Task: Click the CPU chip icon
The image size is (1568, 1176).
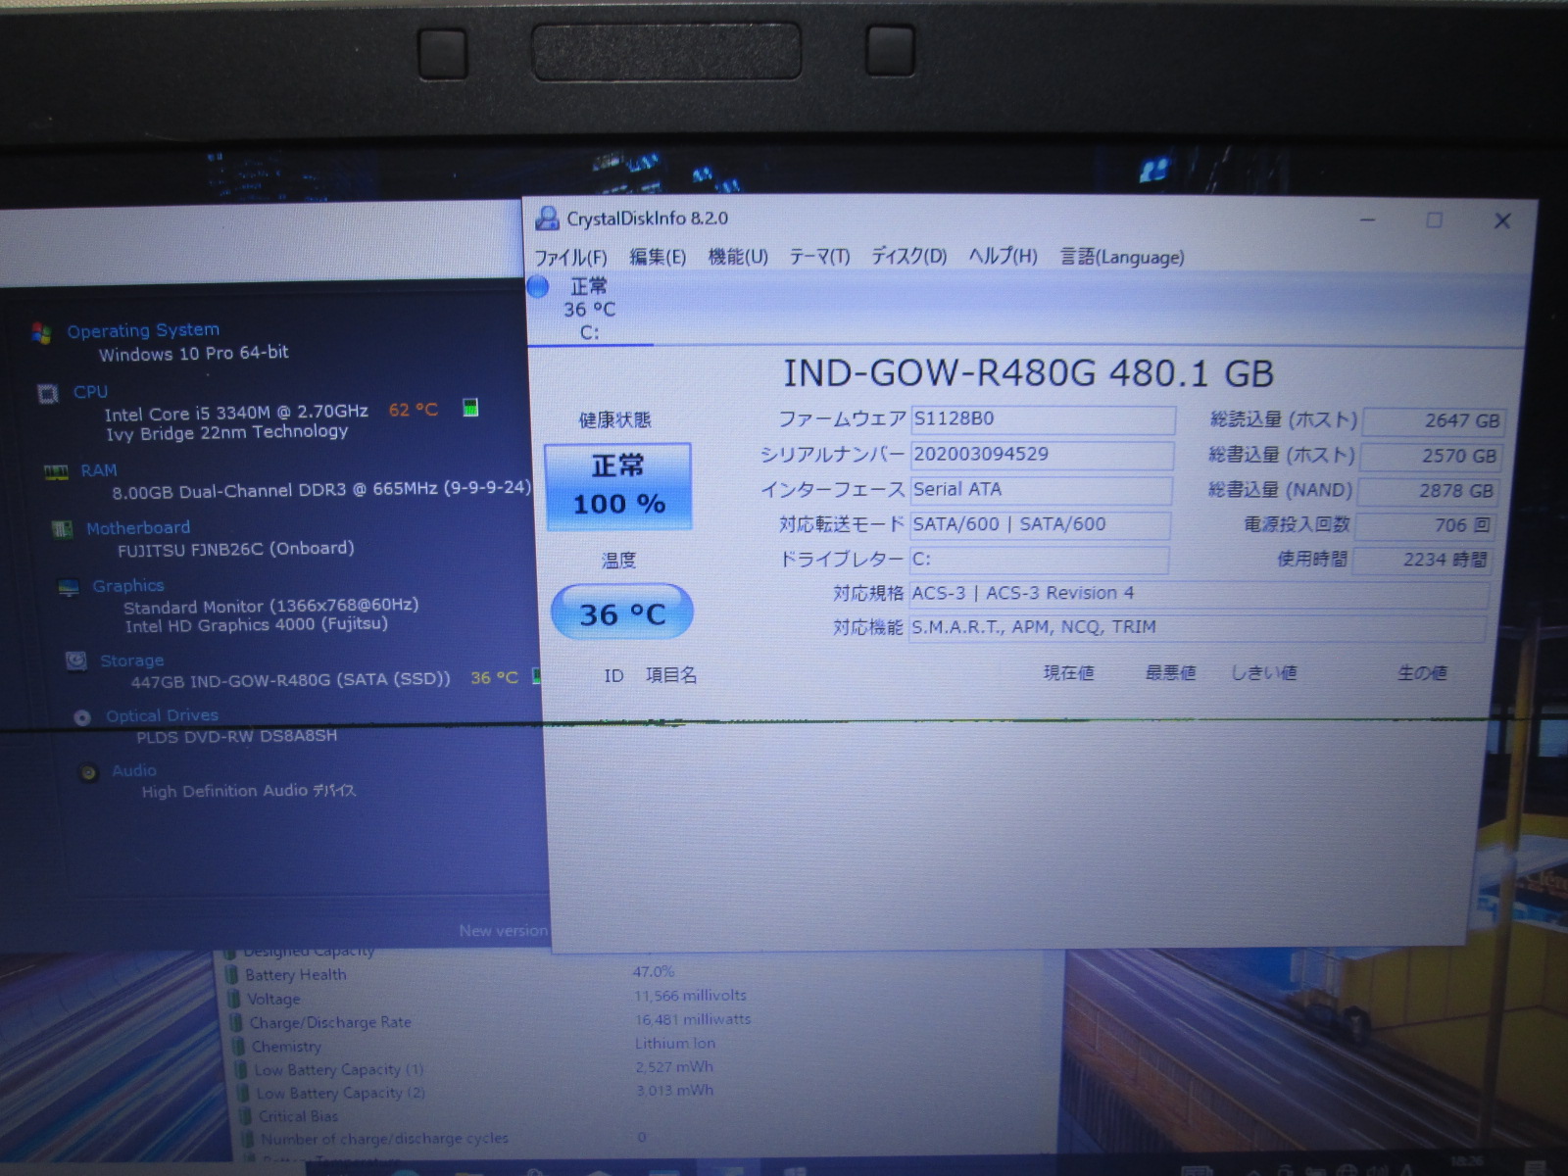Action: click(48, 393)
